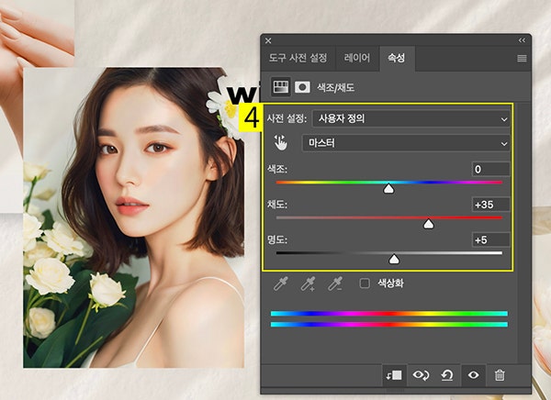The image size is (551, 400).
Task: Click the 명도 lightness slider handle
Action: (394, 260)
